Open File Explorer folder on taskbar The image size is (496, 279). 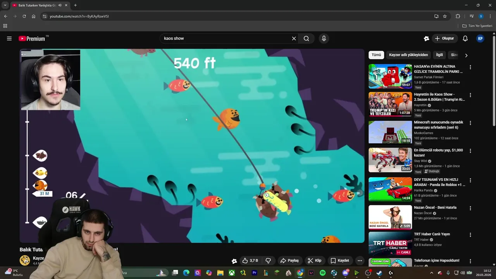tap(220, 273)
